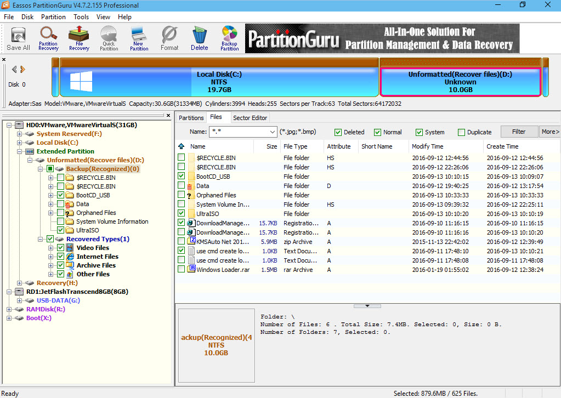Image resolution: width=561 pixels, height=398 pixels.
Task: Click the Video Files type icon
Action: coord(70,247)
